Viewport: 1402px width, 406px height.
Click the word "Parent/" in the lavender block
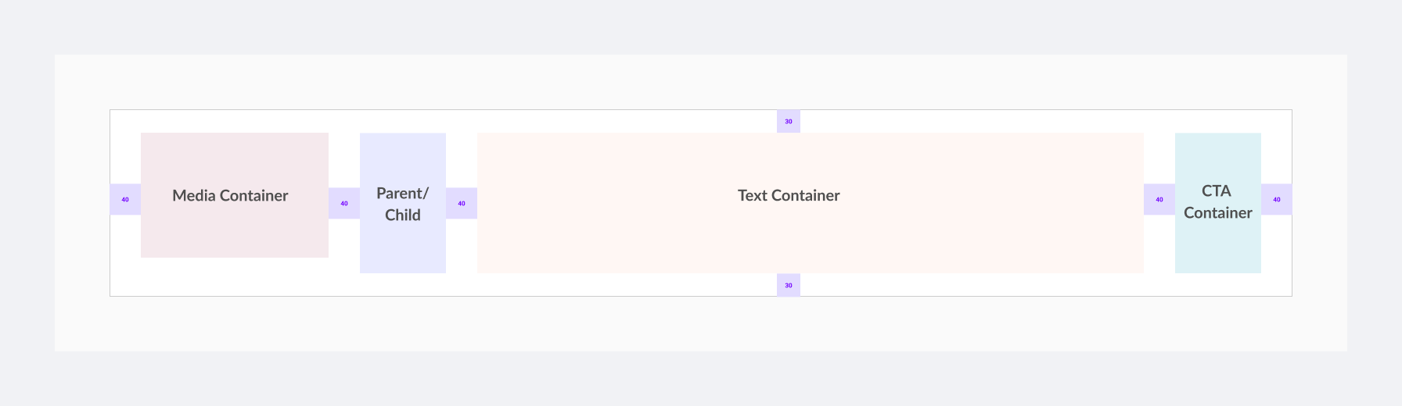(402, 194)
